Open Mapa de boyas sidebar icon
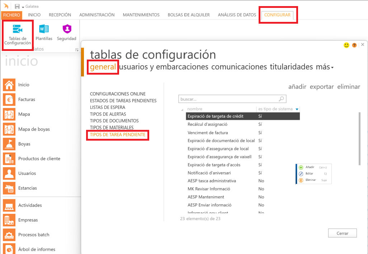 coord(9,129)
